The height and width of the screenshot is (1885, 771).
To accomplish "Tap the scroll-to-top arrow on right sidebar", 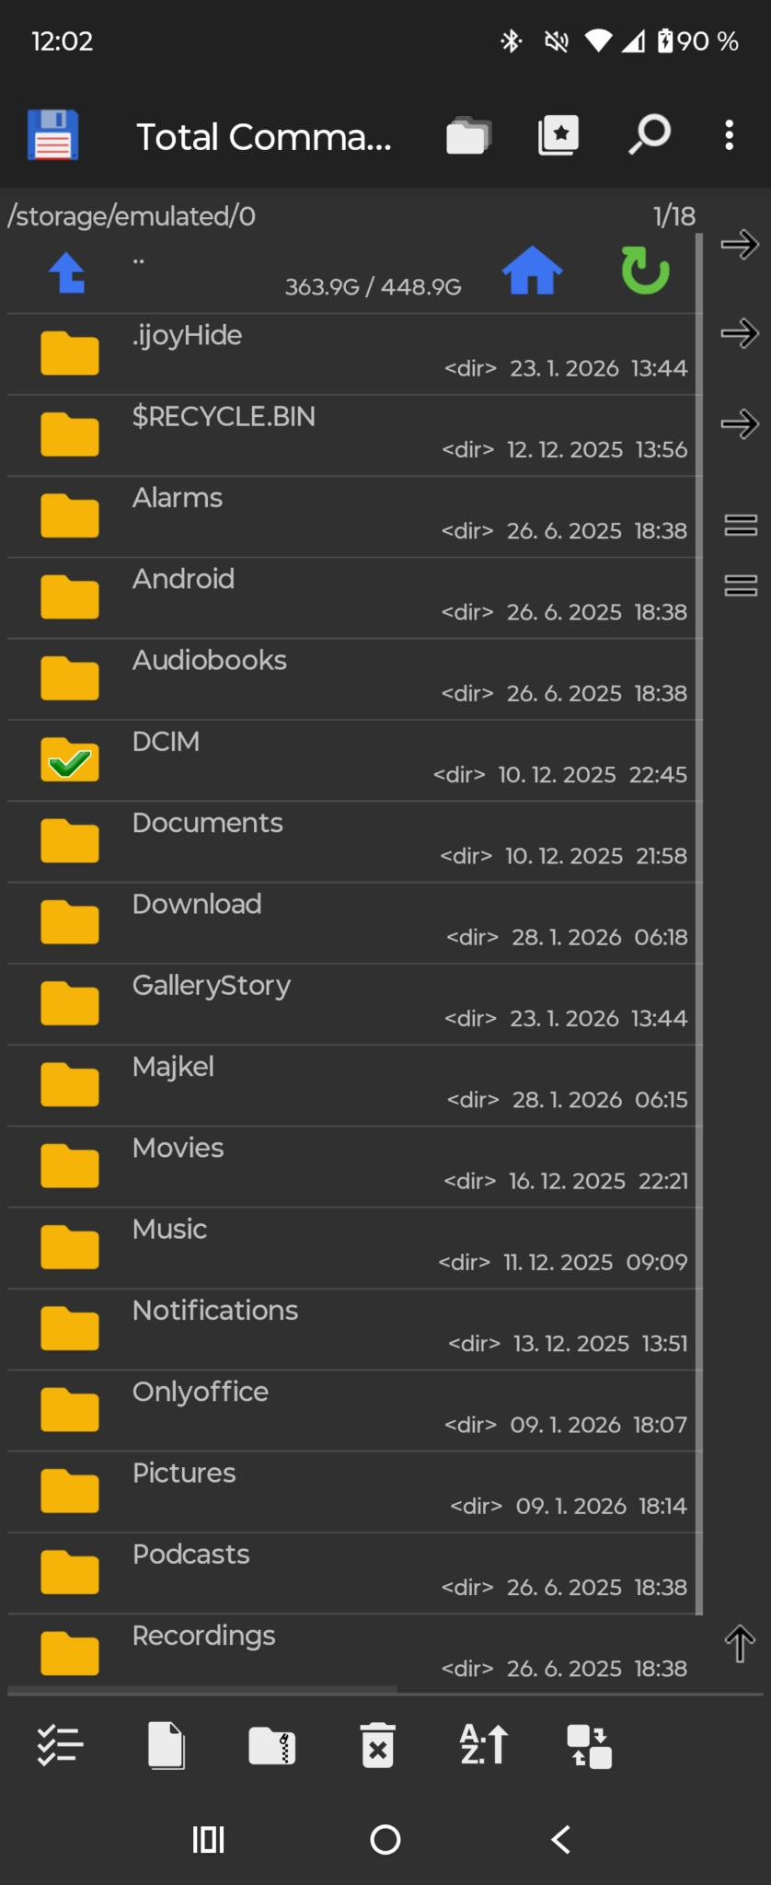I will click(x=740, y=1644).
